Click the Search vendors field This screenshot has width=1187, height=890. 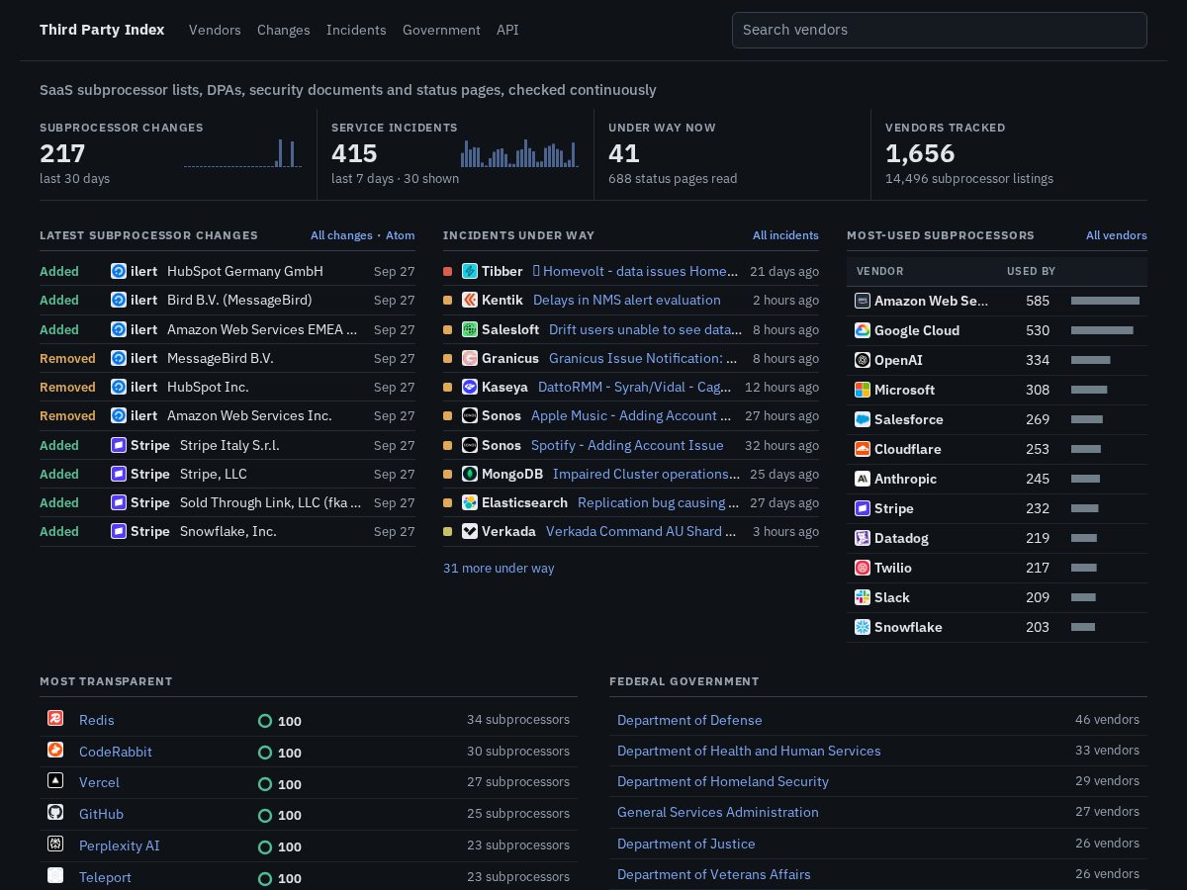click(940, 30)
